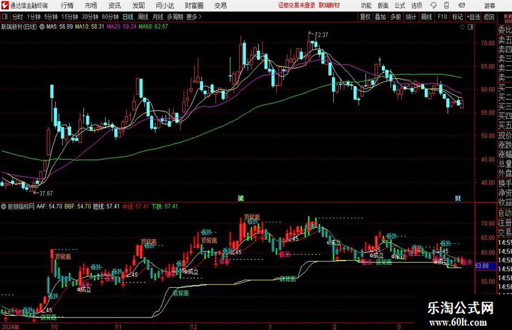The width and height of the screenshot is (512, 330).
Task: Click the green 减 marker on chart
Action: pyautogui.click(x=241, y=198)
